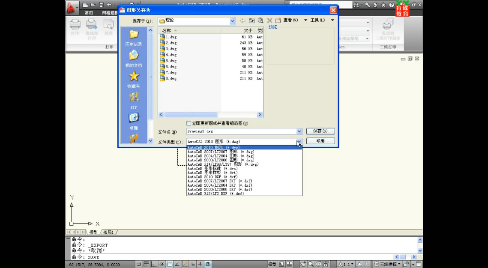Create a new folder with the dialog icon

[278, 21]
